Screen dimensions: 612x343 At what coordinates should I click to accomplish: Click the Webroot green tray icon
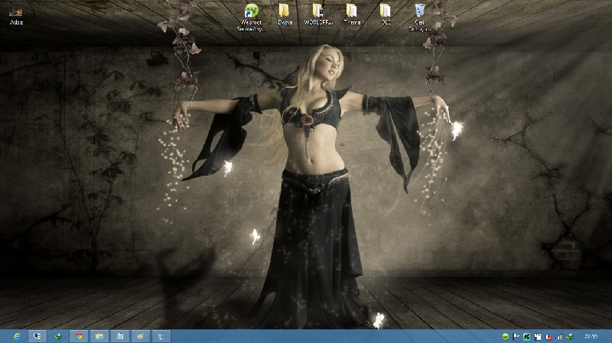click(506, 336)
